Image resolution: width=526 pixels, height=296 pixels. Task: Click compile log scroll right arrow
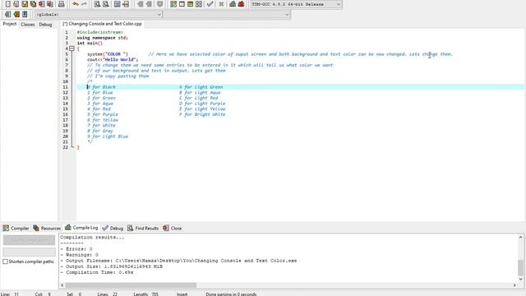514,285
